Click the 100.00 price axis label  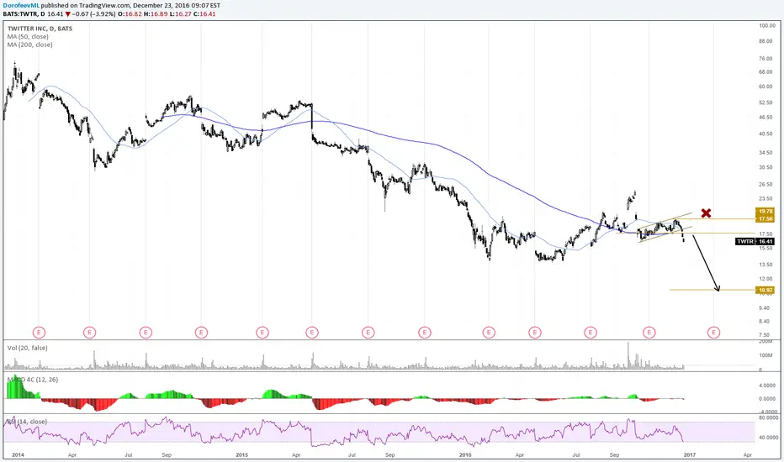pyautogui.click(x=767, y=25)
